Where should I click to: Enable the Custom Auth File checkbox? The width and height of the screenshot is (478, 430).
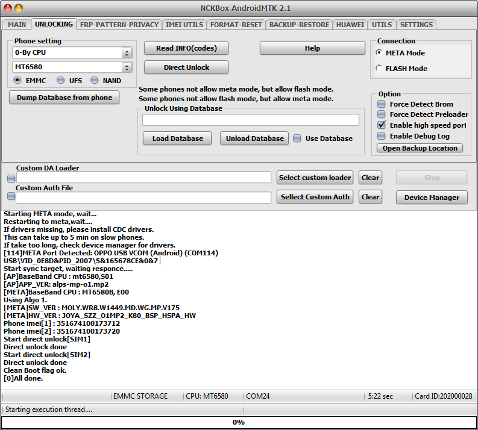coord(11,197)
